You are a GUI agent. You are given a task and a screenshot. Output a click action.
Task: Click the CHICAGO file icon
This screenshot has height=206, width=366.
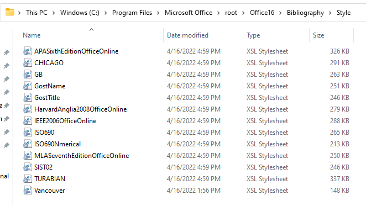point(28,63)
